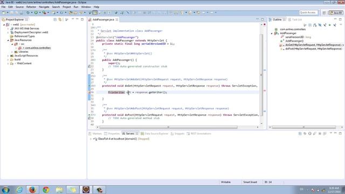Expand JAX-WS Web Services node
The height and width of the screenshot is (194, 345).
coord(8,29)
